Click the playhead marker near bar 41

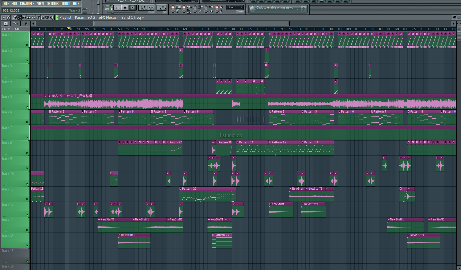(x=69, y=28)
